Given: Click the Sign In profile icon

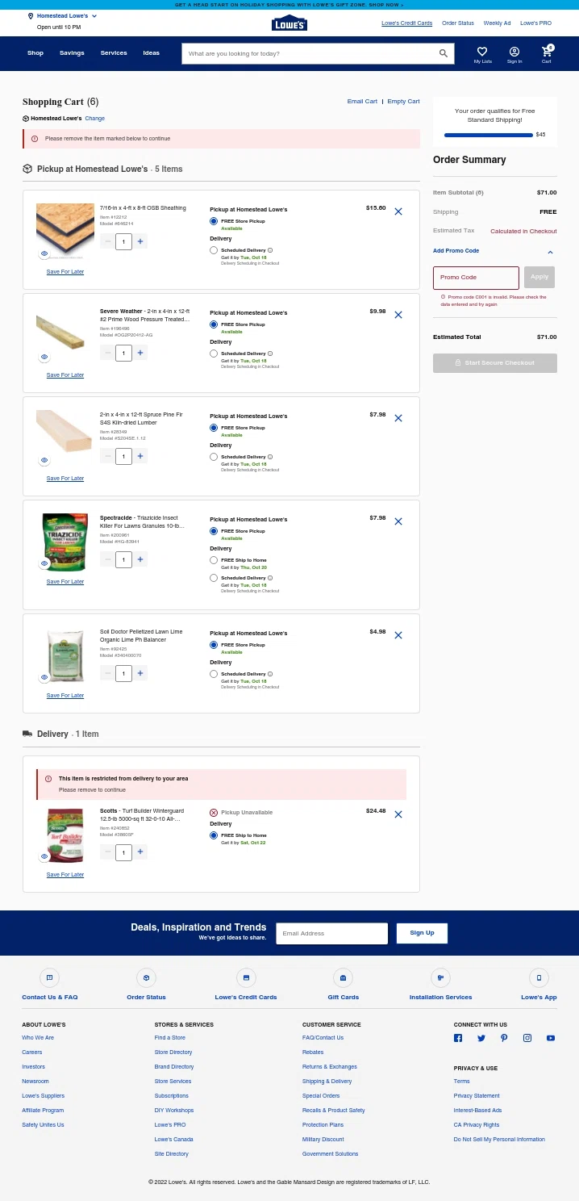Looking at the screenshot, I should (x=514, y=52).
